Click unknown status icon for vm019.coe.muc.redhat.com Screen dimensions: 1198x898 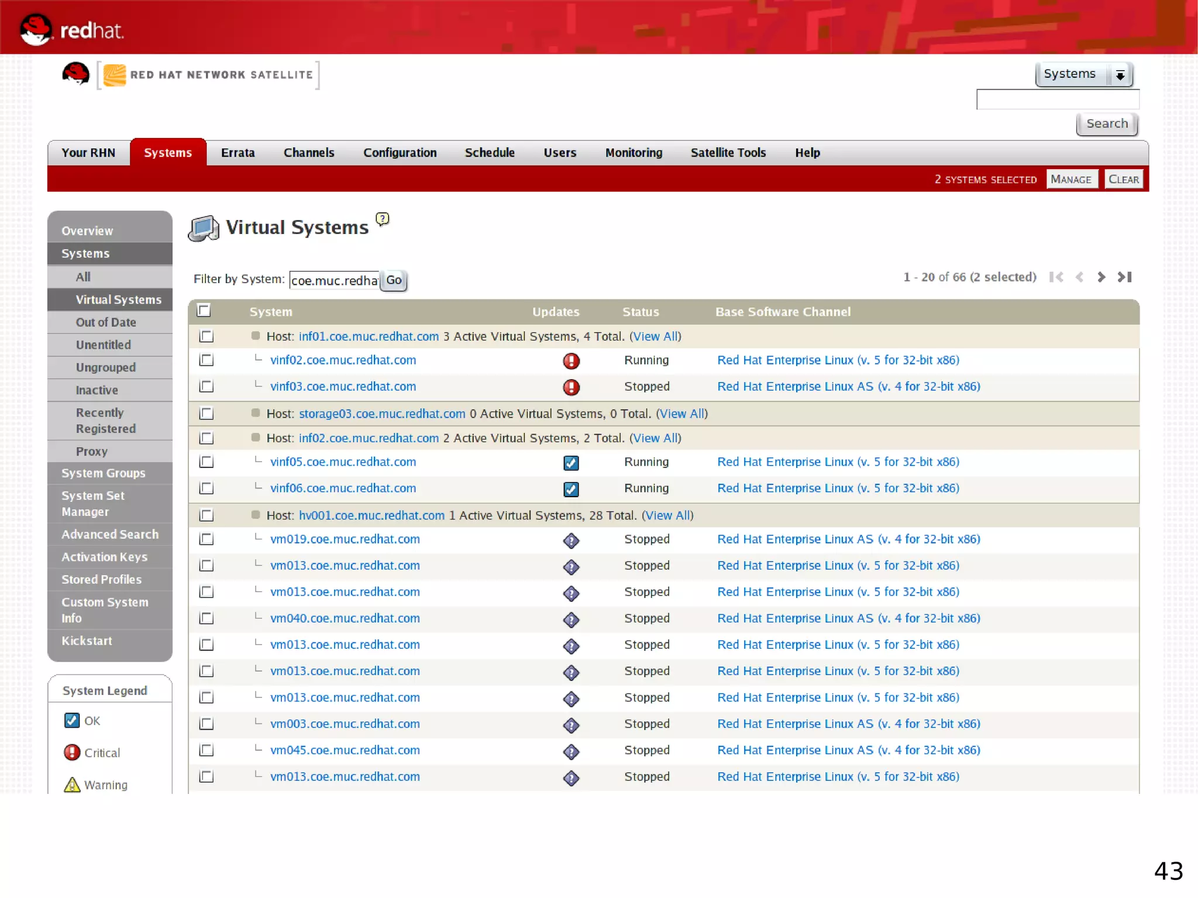571,541
